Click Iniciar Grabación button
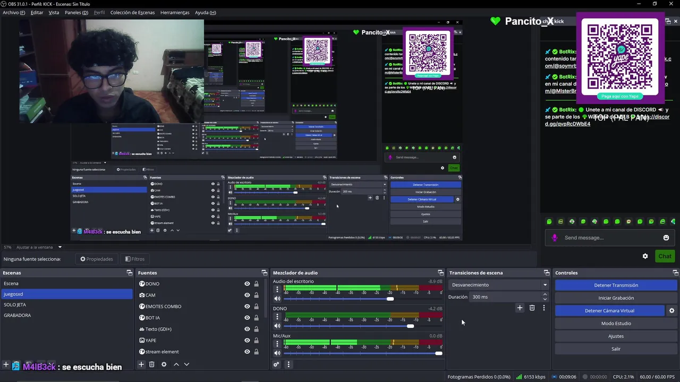Image resolution: width=680 pixels, height=382 pixels. click(x=616, y=298)
